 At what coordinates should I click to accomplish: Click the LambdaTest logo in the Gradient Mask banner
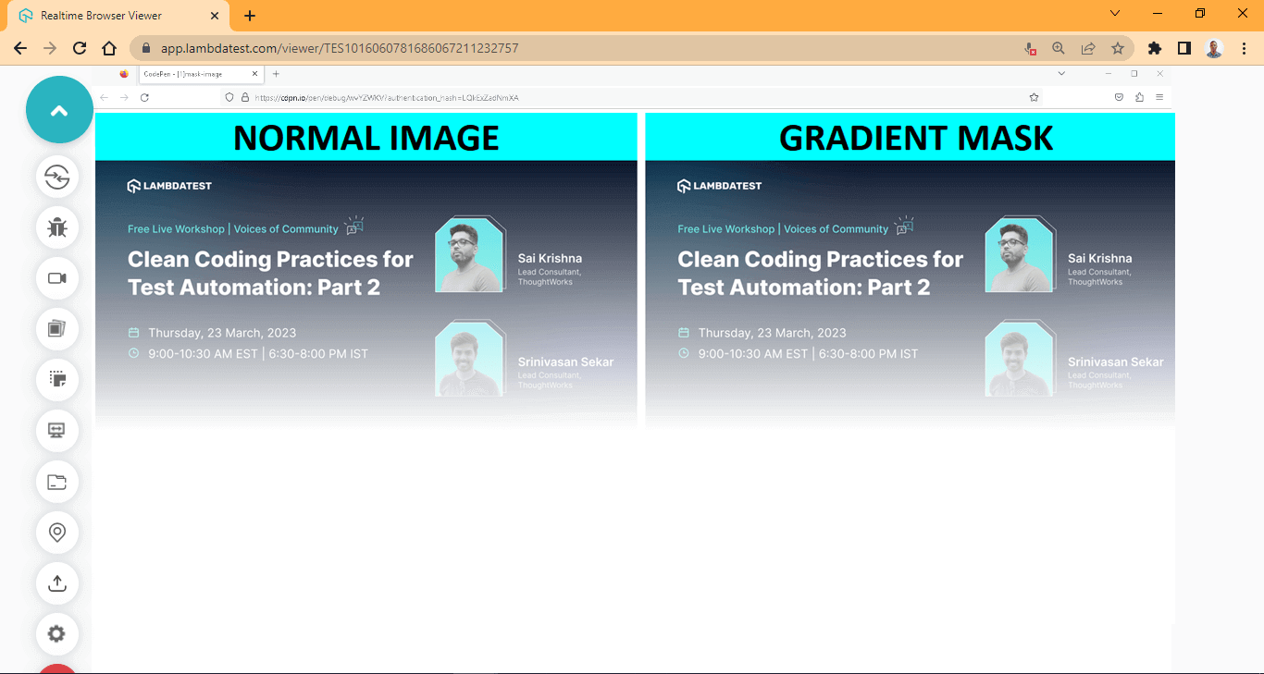click(720, 186)
